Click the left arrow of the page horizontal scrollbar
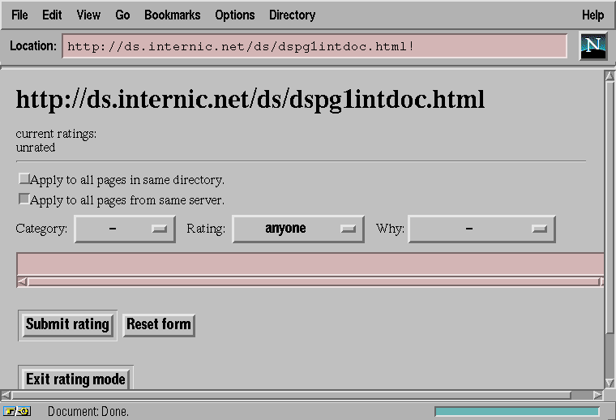The width and height of the screenshot is (616, 420). pos(7,395)
